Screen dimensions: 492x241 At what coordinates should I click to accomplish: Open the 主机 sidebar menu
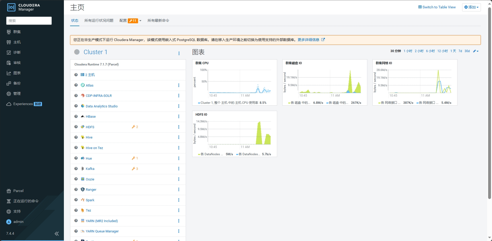[x=14, y=42]
